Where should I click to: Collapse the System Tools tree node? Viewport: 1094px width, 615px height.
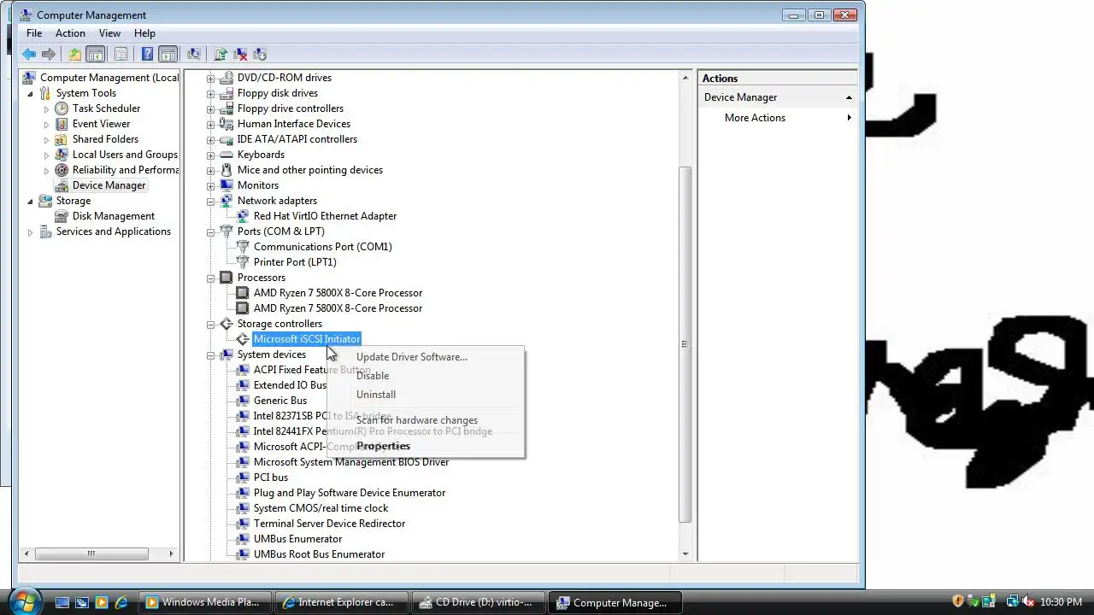click(31, 93)
